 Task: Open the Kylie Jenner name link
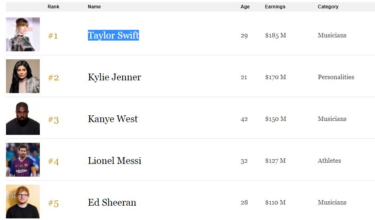[114, 77]
